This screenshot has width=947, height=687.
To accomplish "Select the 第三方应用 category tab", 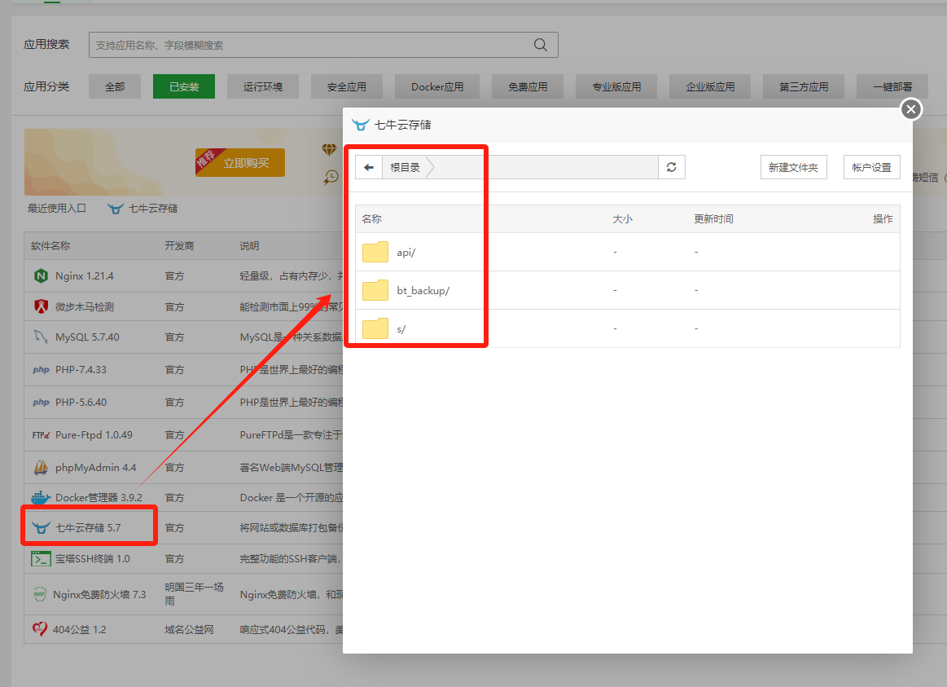I will (x=804, y=86).
